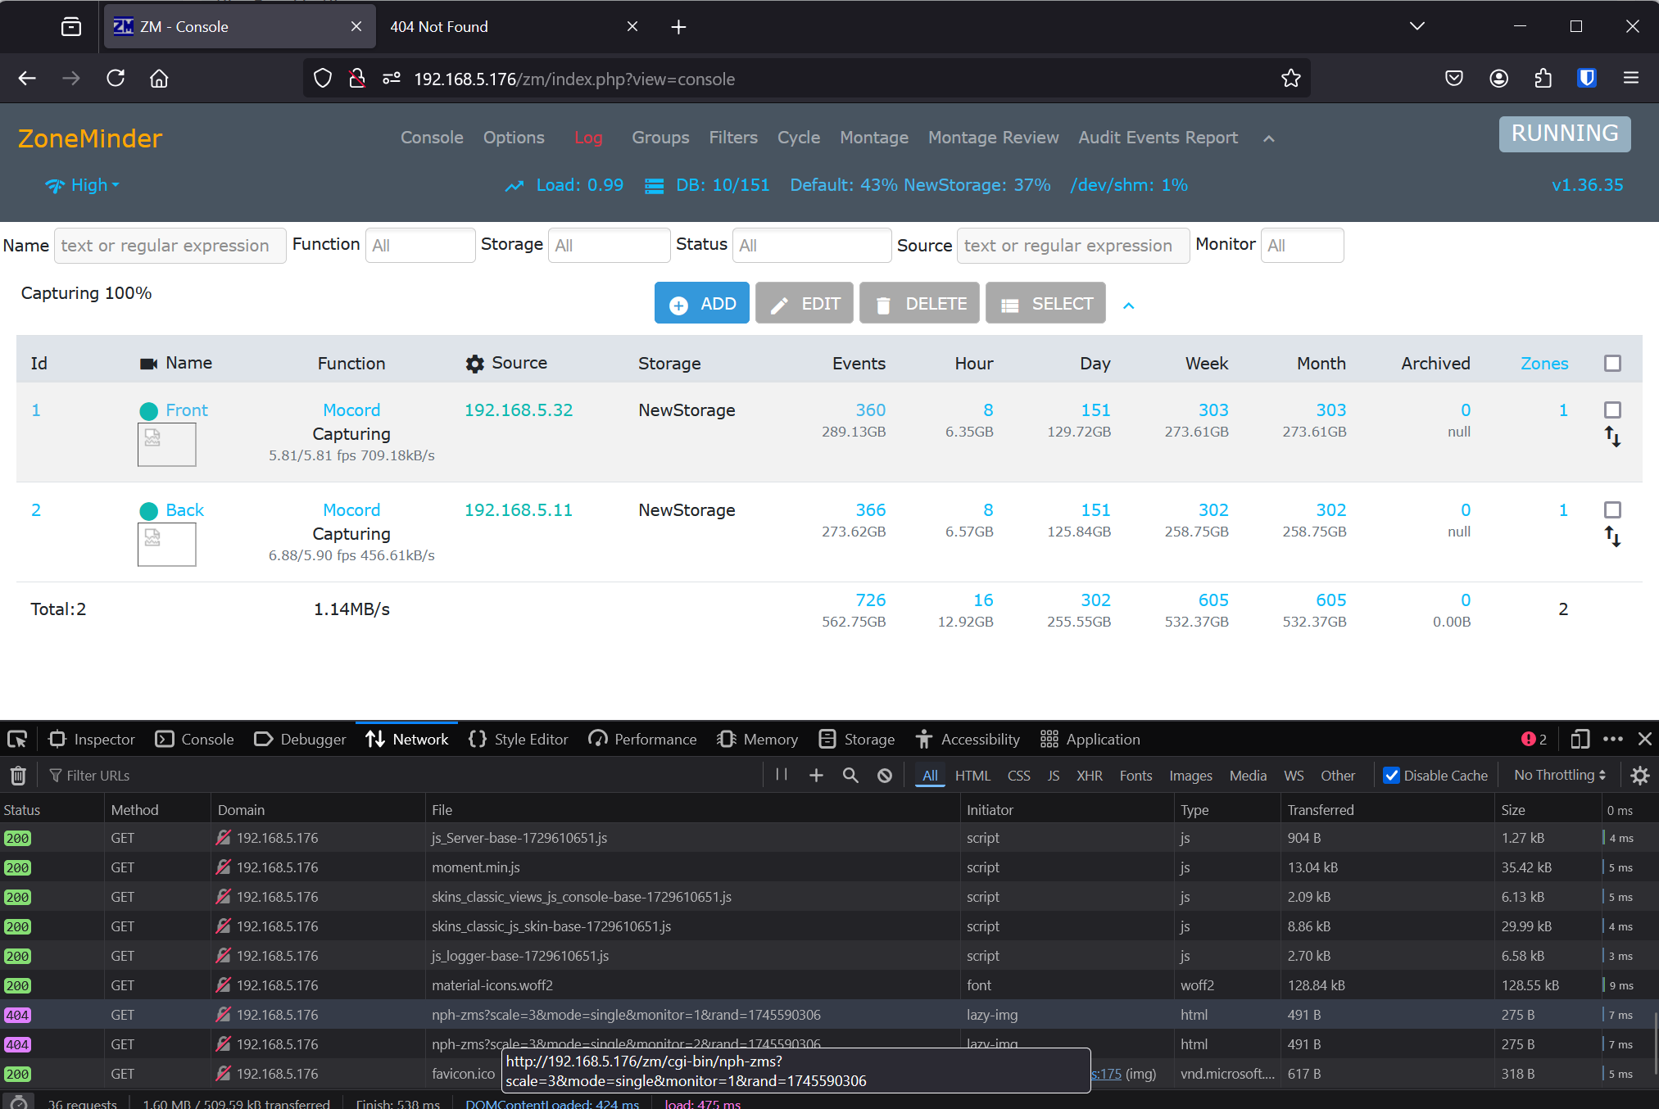The image size is (1659, 1109).
Task: Open Options menu item
Action: [514, 138]
